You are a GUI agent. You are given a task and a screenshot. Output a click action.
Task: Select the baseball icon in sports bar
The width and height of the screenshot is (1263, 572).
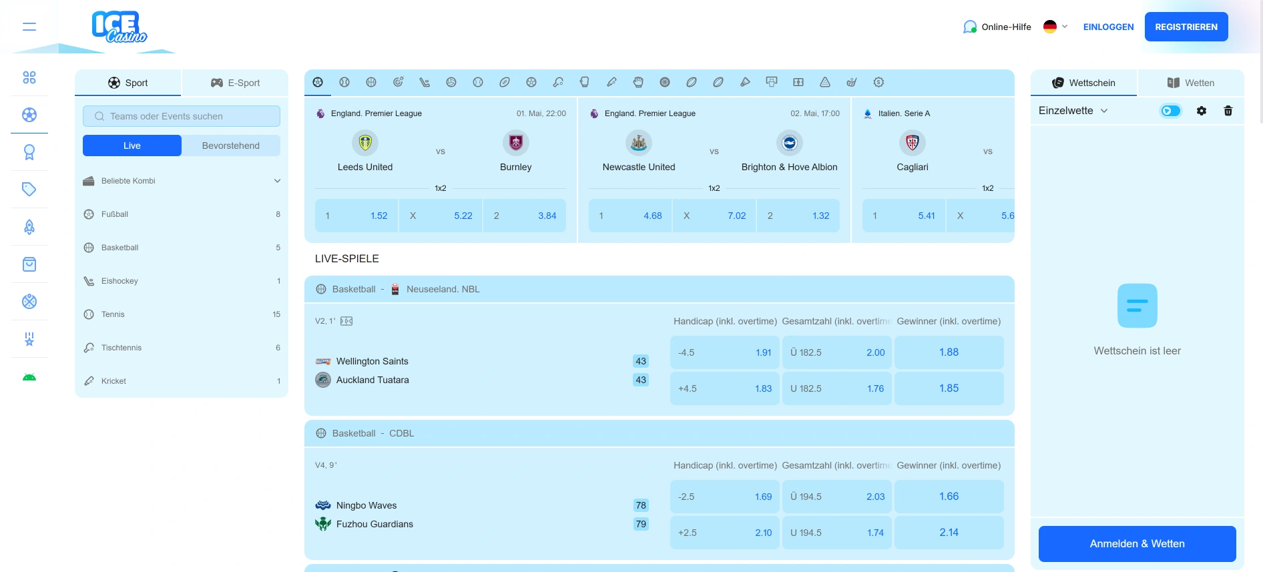[478, 82]
